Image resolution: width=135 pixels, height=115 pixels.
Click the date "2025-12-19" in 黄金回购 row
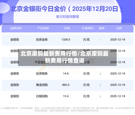(118, 85)
